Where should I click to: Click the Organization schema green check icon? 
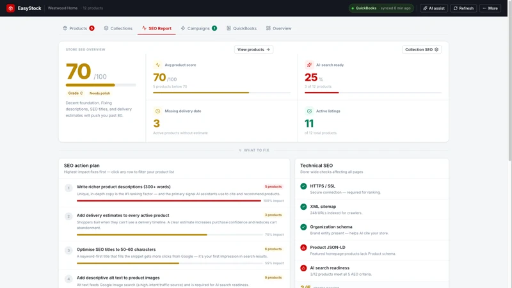(x=303, y=227)
